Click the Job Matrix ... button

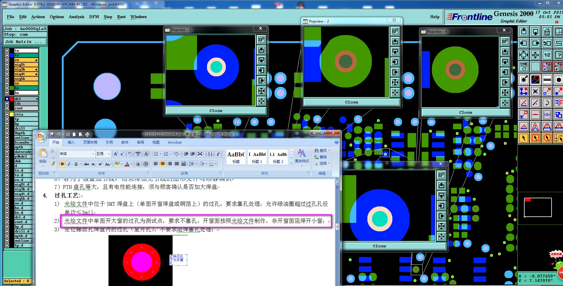click(x=25, y=42)
